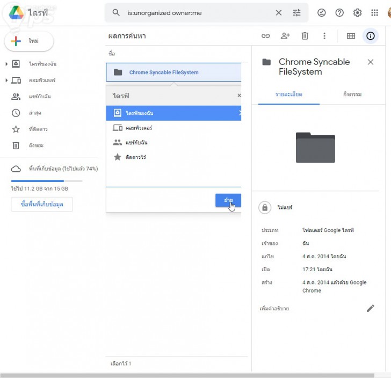Click the New (ใหม่) button
The height and width of the screenshot is (378, 391).
(x=29, y=41)
